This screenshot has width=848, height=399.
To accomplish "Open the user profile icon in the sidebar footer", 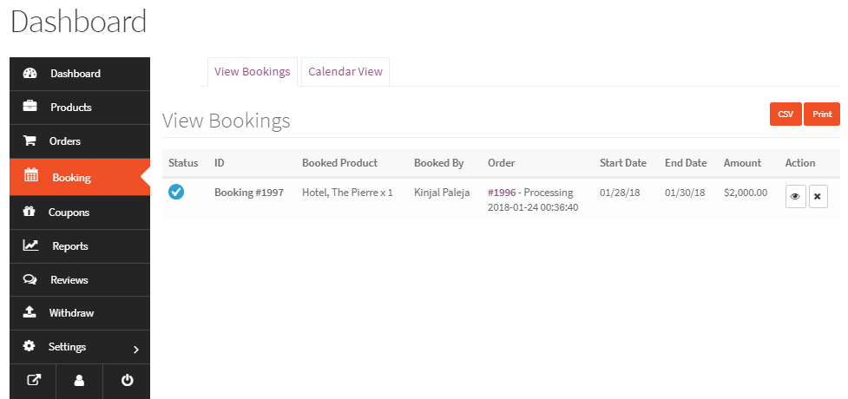I will pyautogui.click(x=80, y=380).
